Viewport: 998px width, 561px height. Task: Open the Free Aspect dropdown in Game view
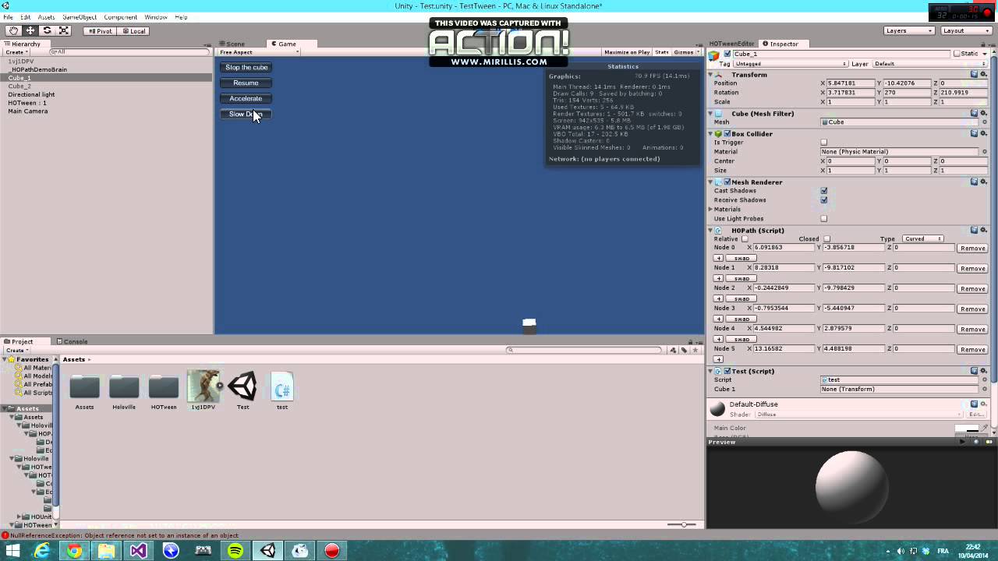[x=257, y=52]
